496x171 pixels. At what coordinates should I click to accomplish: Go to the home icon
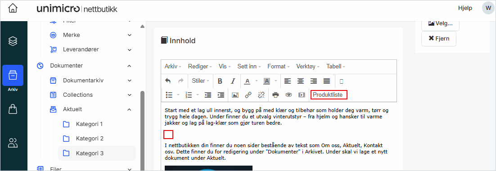[x=13, y=9]
